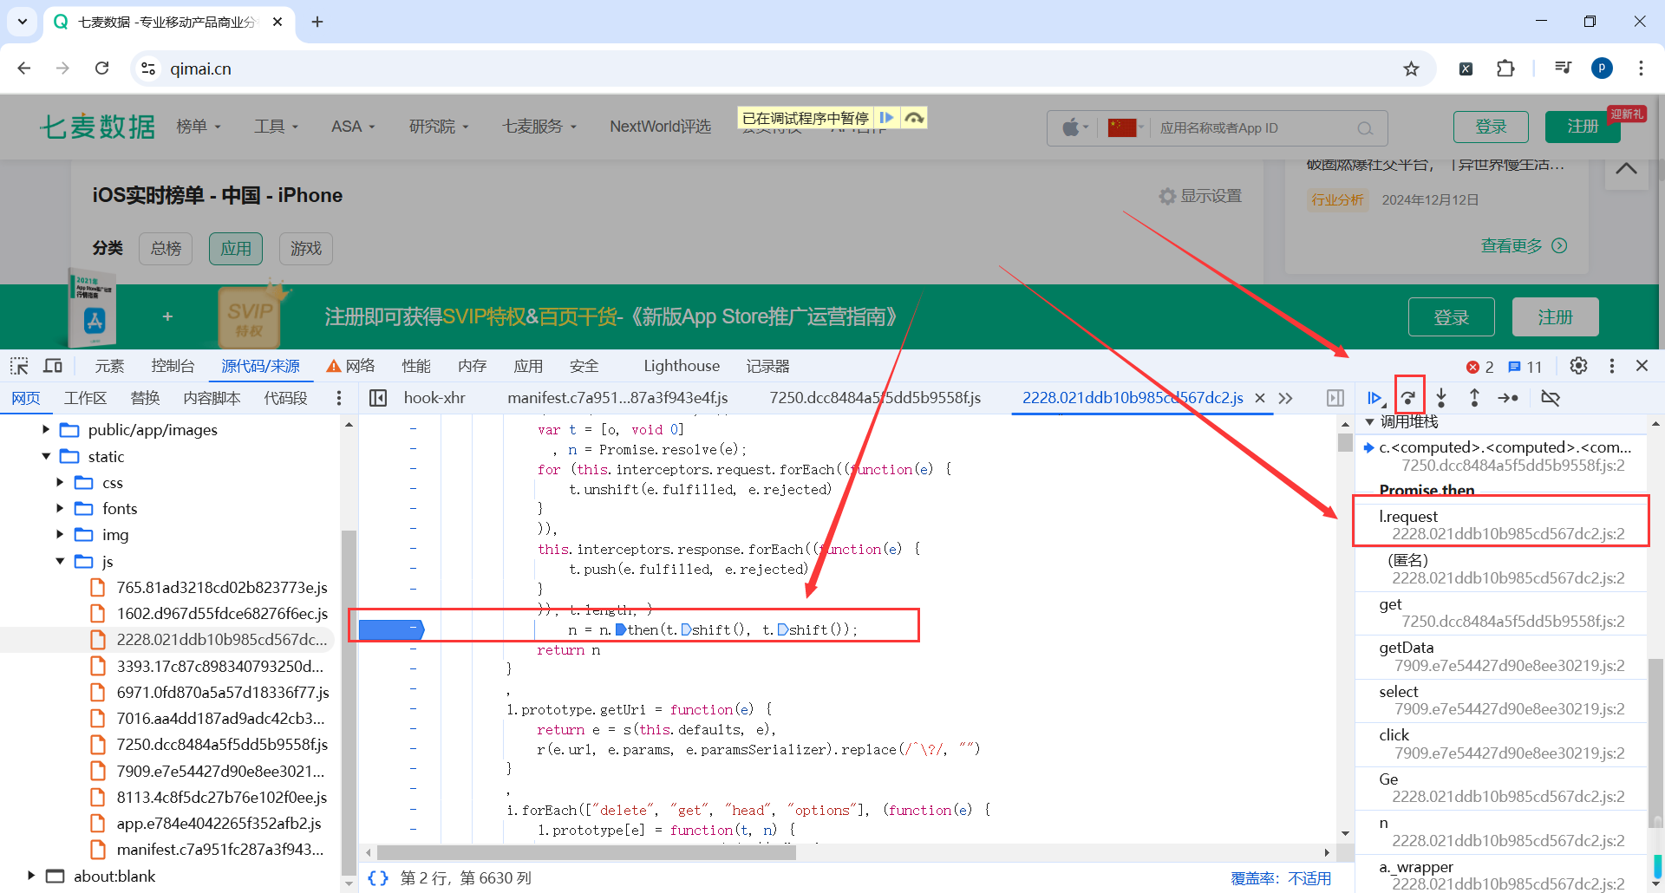The height and width of the screenshot is (893, 1665).
Task: Click the green 注册 button in header
Action: (1583, 127)
